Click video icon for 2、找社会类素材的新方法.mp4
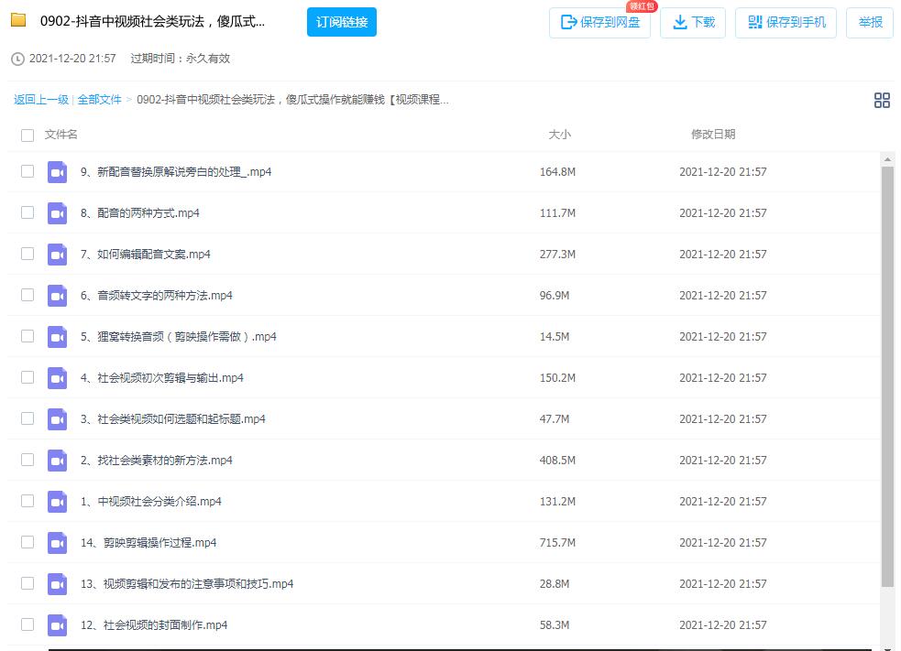The height and width of the screenshot is (651, 901). point(57,461)
